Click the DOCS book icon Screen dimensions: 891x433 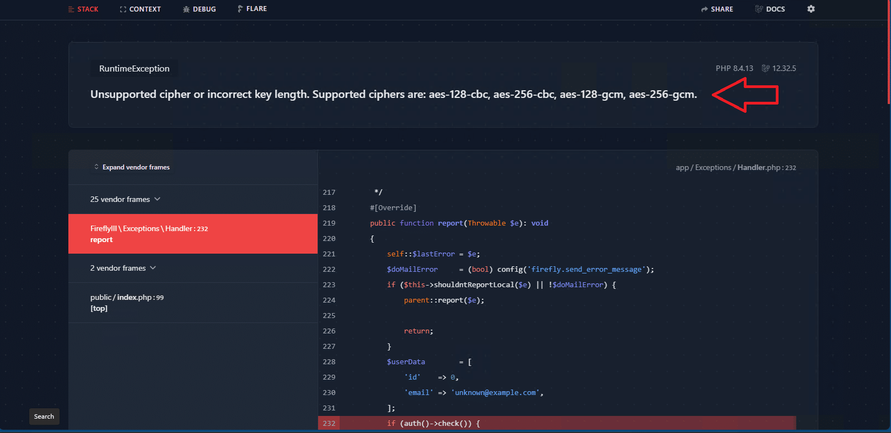(759, 9)
